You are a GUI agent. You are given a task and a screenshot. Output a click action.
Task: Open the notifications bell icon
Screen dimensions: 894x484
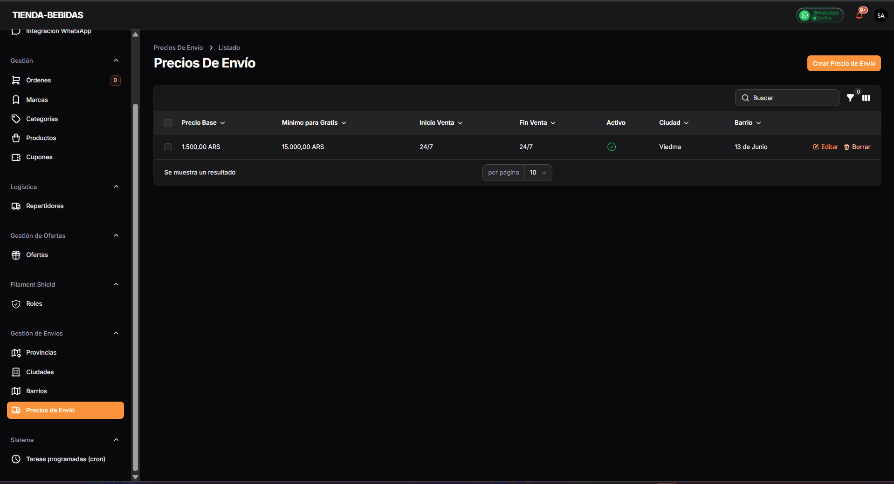coord(859,16)
